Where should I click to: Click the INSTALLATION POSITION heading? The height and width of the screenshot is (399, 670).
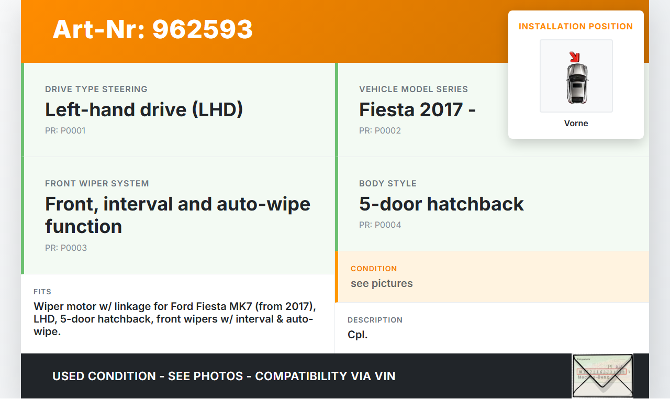coord(576,26)
